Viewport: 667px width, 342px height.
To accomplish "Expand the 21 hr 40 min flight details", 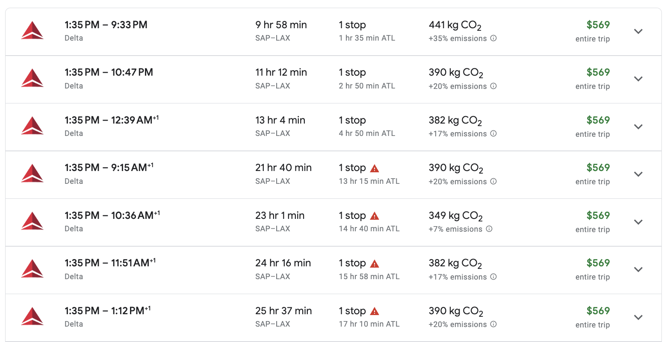I will click(x=638, y=174).
